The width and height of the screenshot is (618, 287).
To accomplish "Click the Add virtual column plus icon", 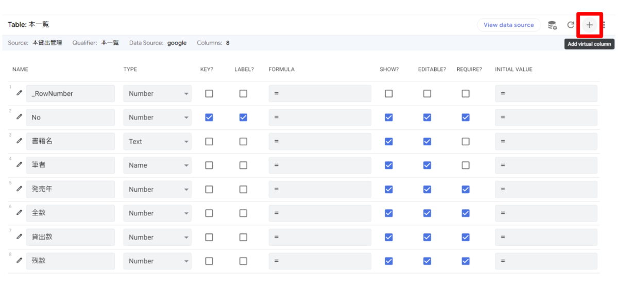I will tap(589, 25).
